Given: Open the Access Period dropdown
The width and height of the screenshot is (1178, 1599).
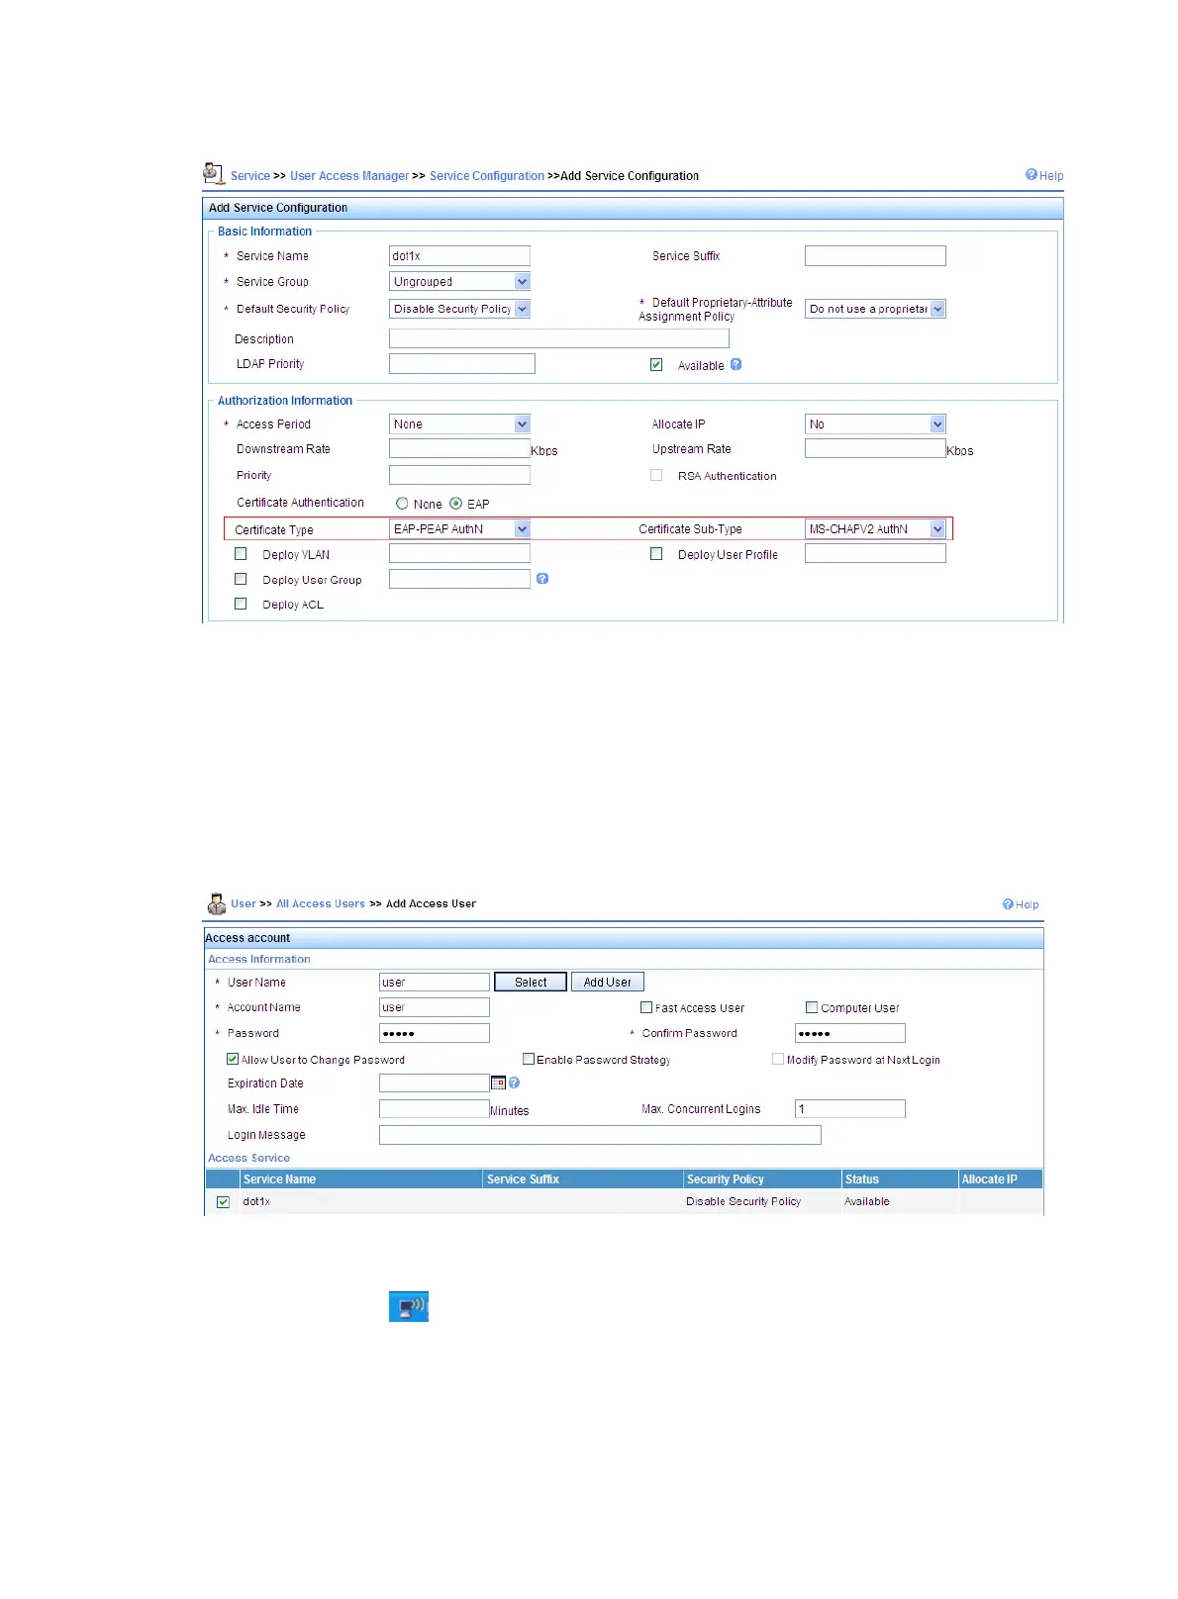Looking at the screenshot, I should point(460,423).
